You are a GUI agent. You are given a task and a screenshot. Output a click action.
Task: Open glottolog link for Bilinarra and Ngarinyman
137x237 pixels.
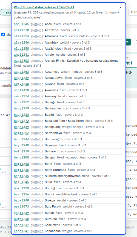coord(37,176)
